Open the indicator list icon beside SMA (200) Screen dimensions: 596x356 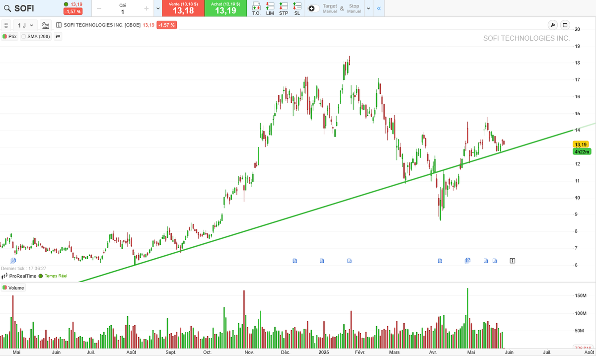click(58, 36)
